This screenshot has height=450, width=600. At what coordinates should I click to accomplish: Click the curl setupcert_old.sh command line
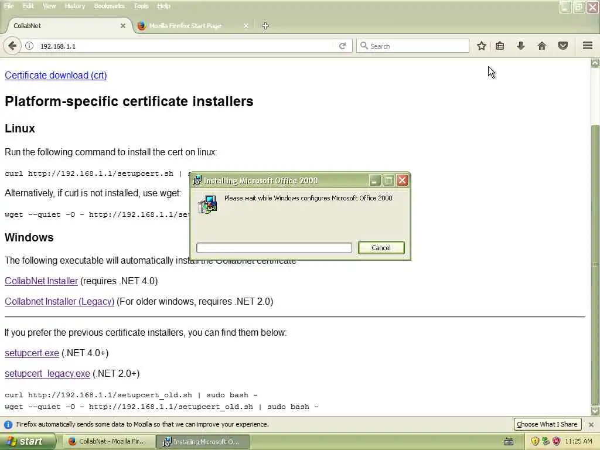tap(131, 395)
